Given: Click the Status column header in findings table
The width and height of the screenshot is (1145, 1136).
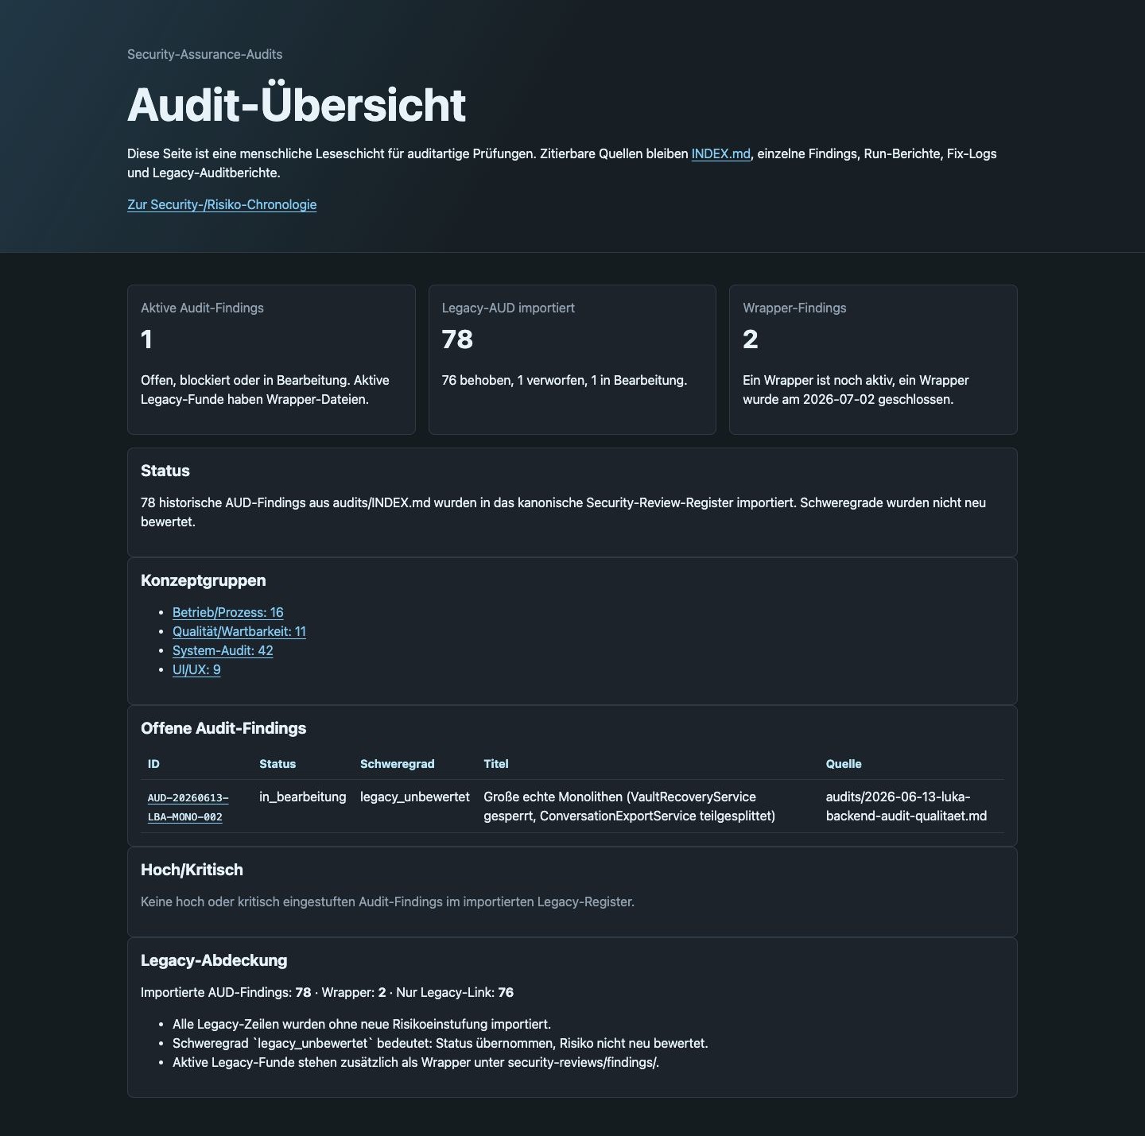Looking at the screenshot, I should coord(278,764).
